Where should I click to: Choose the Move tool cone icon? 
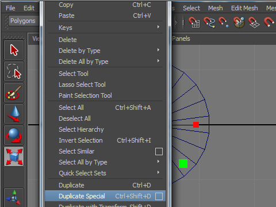14,114
